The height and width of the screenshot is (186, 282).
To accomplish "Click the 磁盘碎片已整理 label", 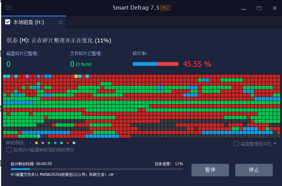I will pyautogui.click(x=22, y=53).
